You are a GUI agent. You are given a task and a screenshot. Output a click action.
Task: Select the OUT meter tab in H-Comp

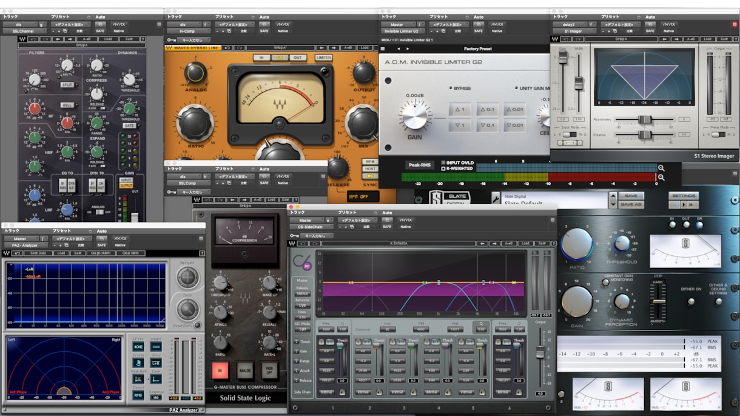(297, 58)
